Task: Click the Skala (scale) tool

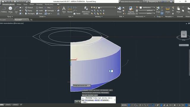Action: coord(39,14)
